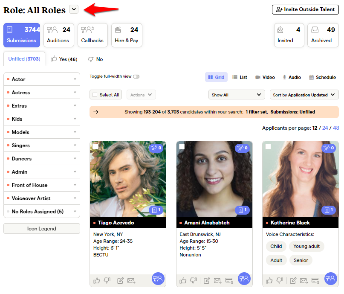Open the message envelope on Katherine Black's card
Screen dimensions: 344x294
coord(304,281)
